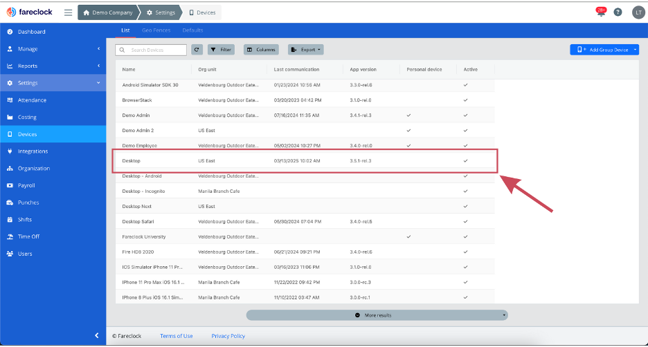Viewport: 648px width, 347px height.
Task: Click the help question mark icon
Action: pos(618,12)
